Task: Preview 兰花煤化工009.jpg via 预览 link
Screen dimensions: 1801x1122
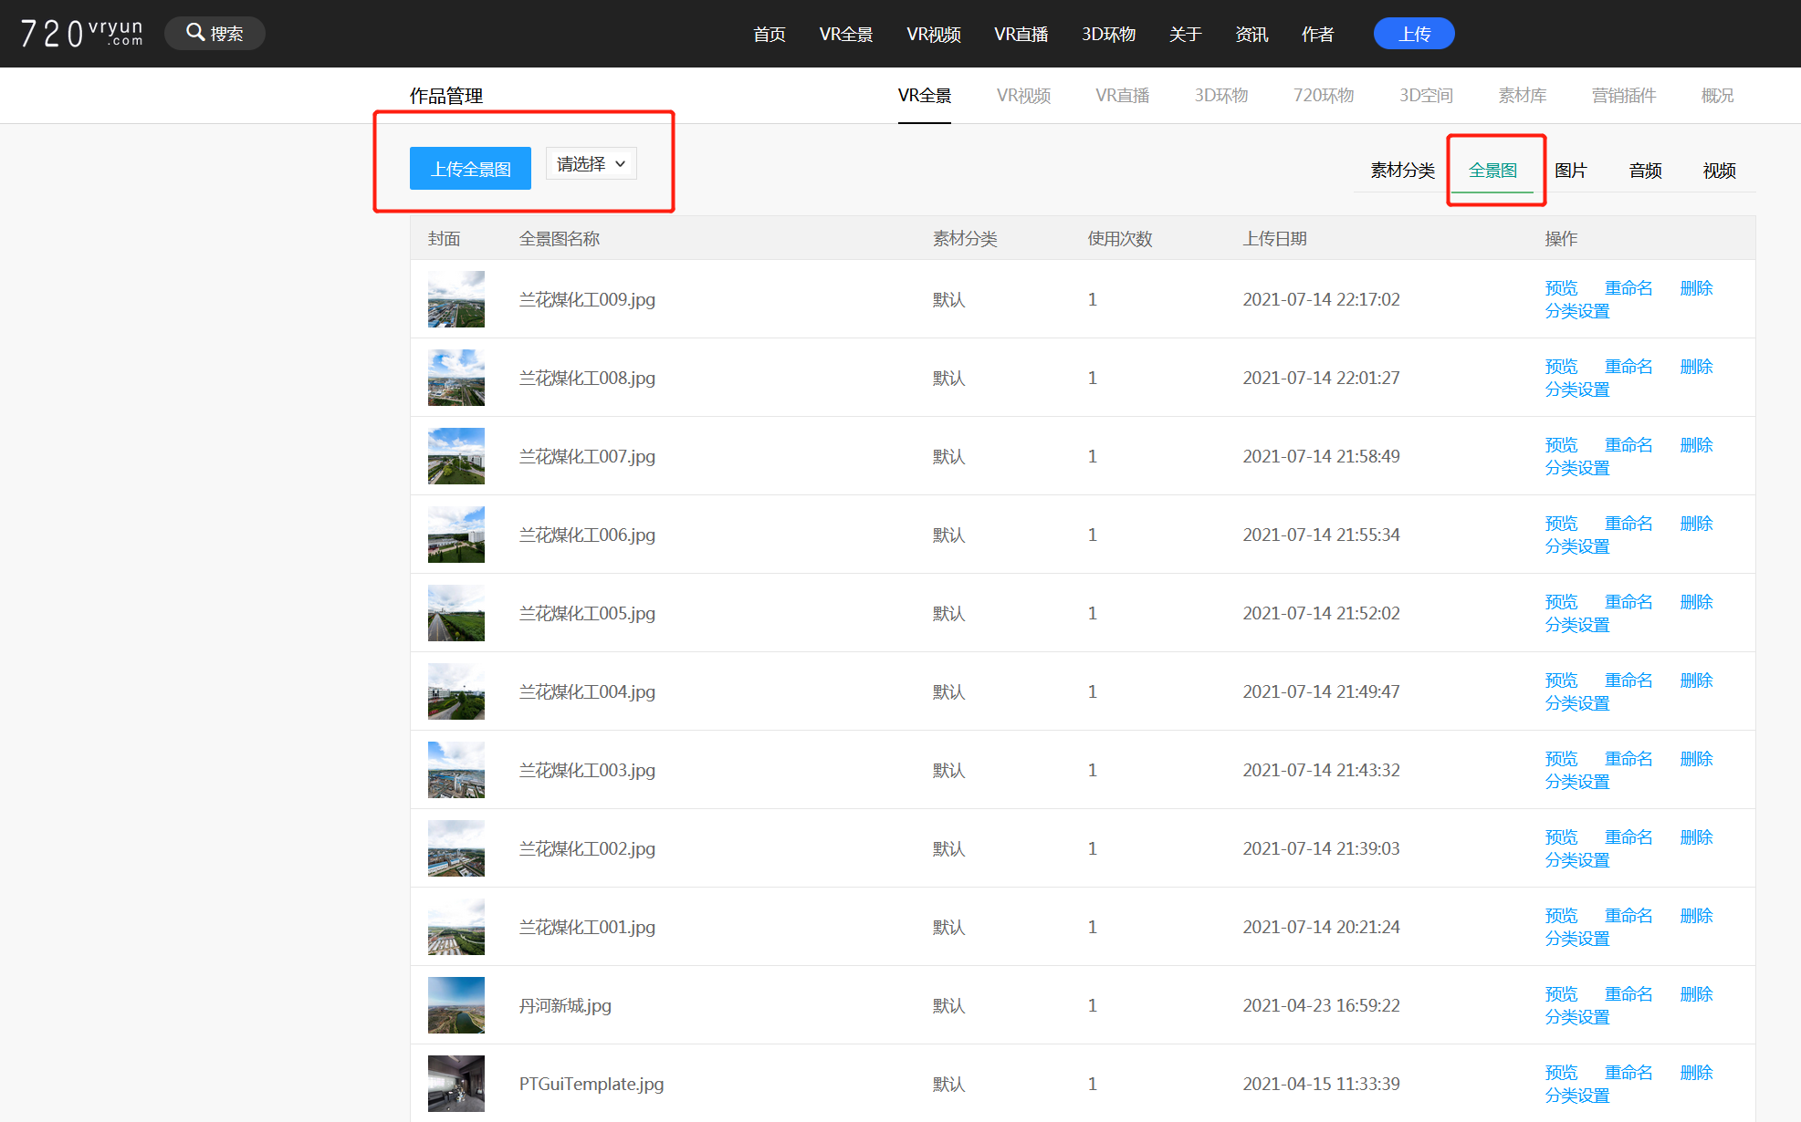Action: pyautogui.click(x=1561, y=288)
